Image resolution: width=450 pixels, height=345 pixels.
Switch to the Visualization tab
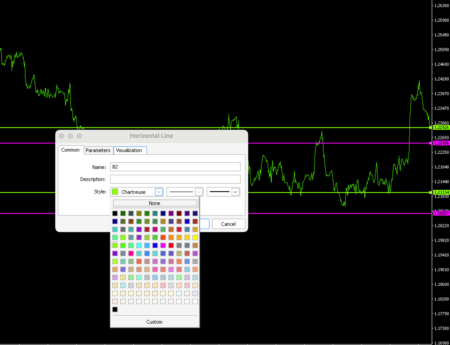[x=130, y=150]
